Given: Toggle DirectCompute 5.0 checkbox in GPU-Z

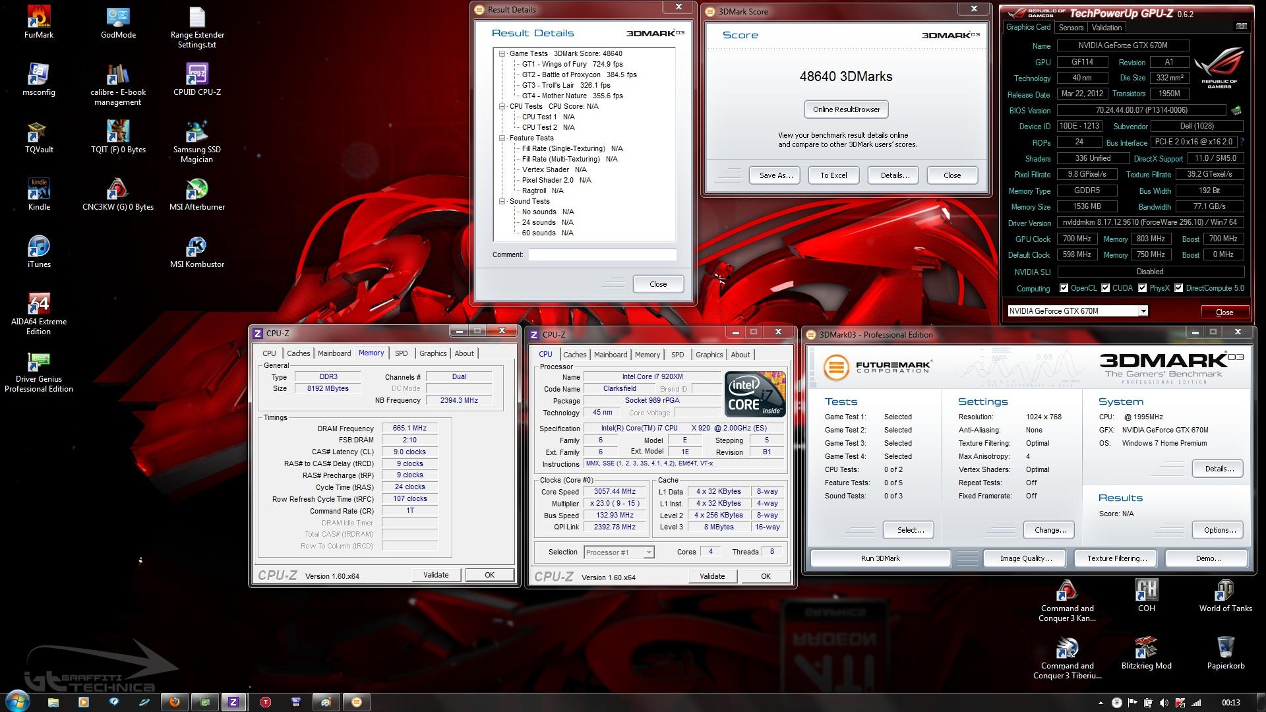Looking at the screenshot, I should (1178, 288).
